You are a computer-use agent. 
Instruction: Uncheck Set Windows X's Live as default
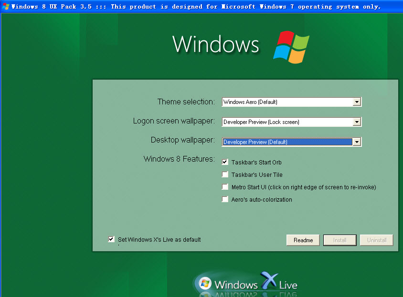tap(111, 239)
